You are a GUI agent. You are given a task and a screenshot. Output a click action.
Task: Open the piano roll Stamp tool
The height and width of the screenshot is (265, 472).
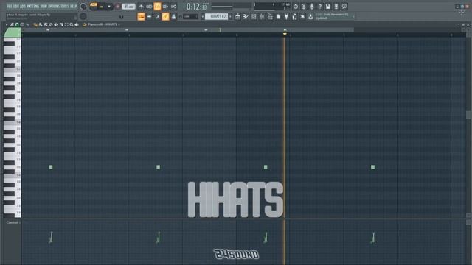(22, 24)
